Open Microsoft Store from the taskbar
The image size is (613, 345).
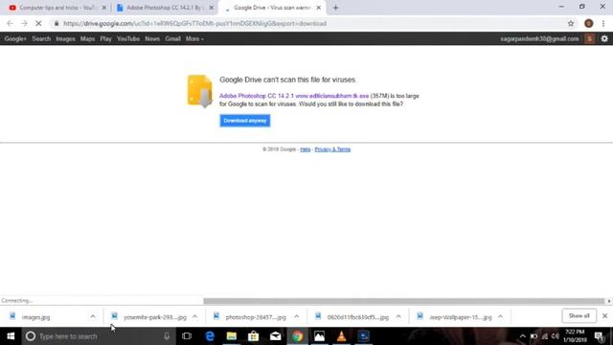point(253,336)
